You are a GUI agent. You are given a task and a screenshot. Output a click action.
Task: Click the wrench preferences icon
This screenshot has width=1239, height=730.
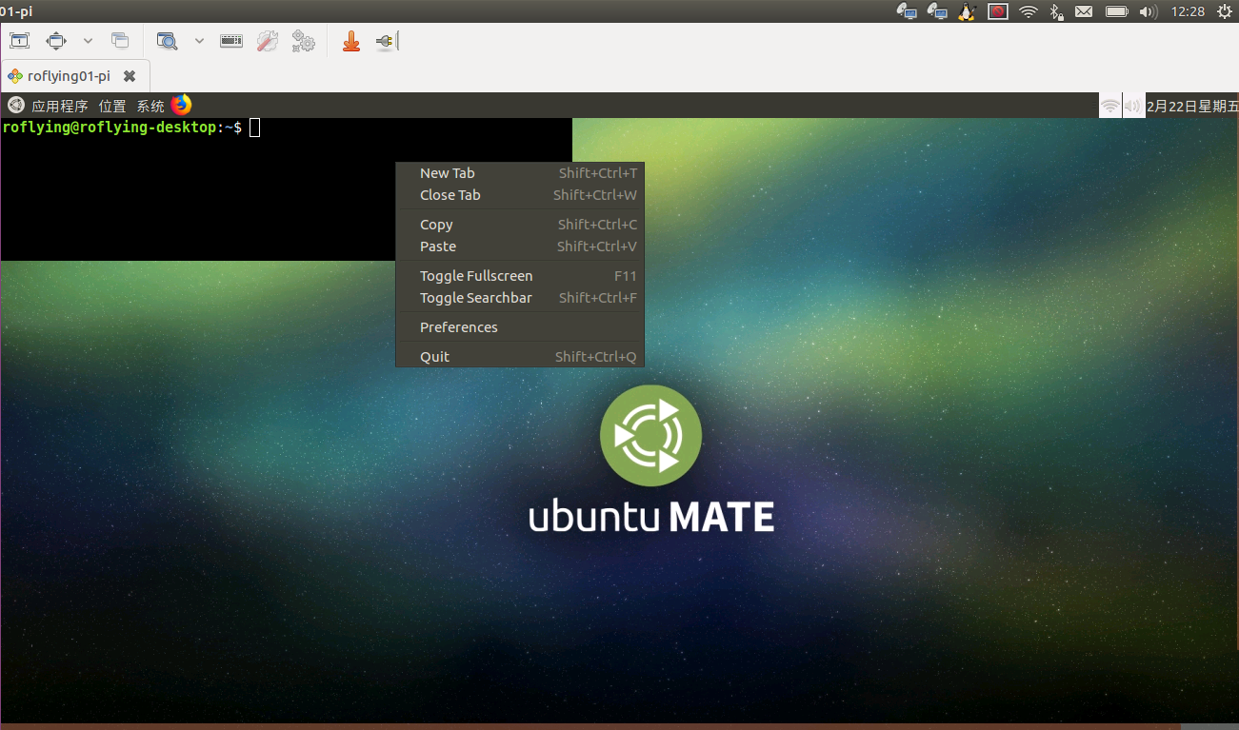pyautogui.click(x=268, y=41)
